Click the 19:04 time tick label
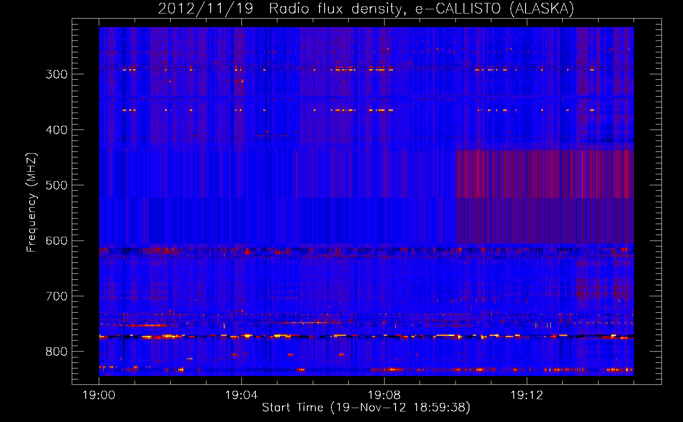Image resolution: width=683 pixels, height=422 pixels. pyautogui.click(x=241, y=395)
